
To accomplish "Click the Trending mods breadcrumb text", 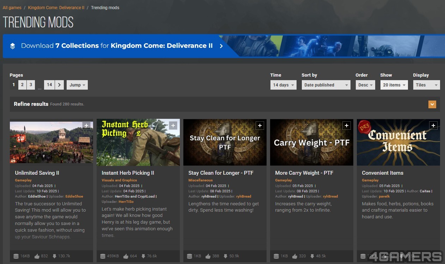I will click(x=105, y=8).
